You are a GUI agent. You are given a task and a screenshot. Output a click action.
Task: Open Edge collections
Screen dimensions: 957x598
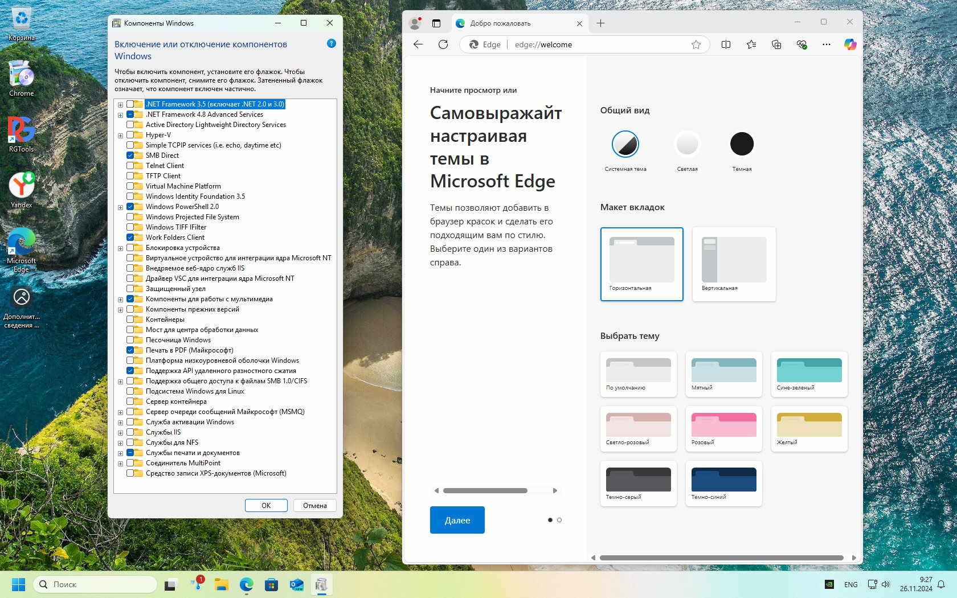pyautogui.click(x=776, y=44)
